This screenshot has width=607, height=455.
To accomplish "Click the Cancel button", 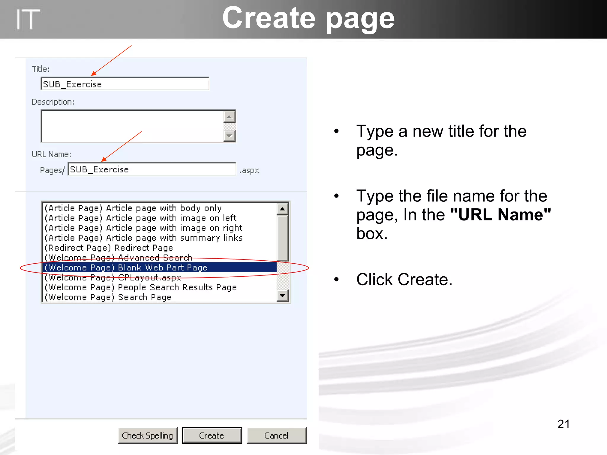I will [x=277, y=435].
